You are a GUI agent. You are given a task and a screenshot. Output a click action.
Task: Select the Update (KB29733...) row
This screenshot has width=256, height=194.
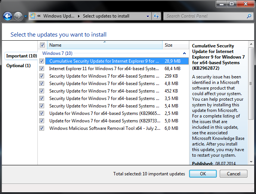pos(117,121)
